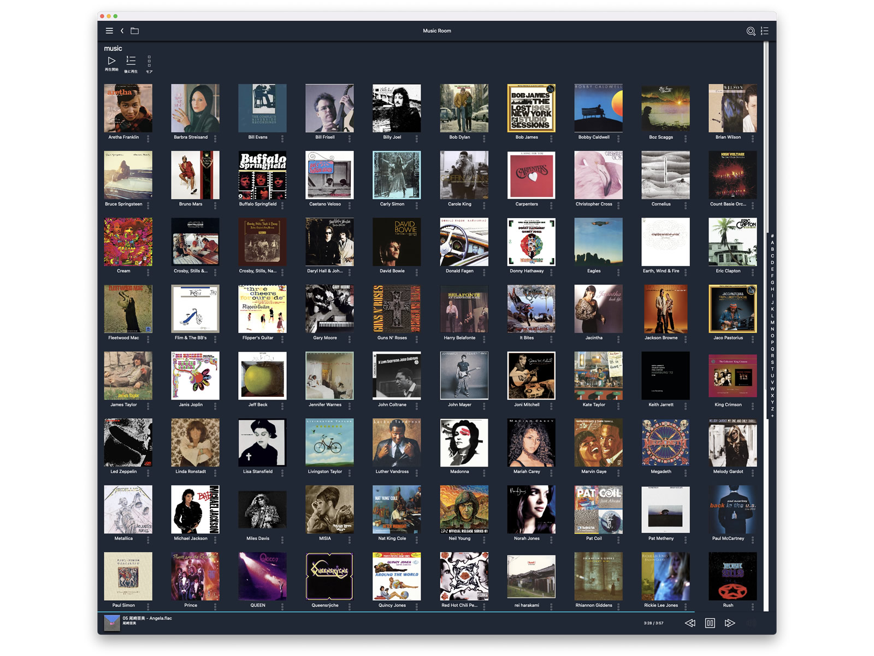
Task: Click the 'King Crimson' artist name
Action: (x=728, y=405)
